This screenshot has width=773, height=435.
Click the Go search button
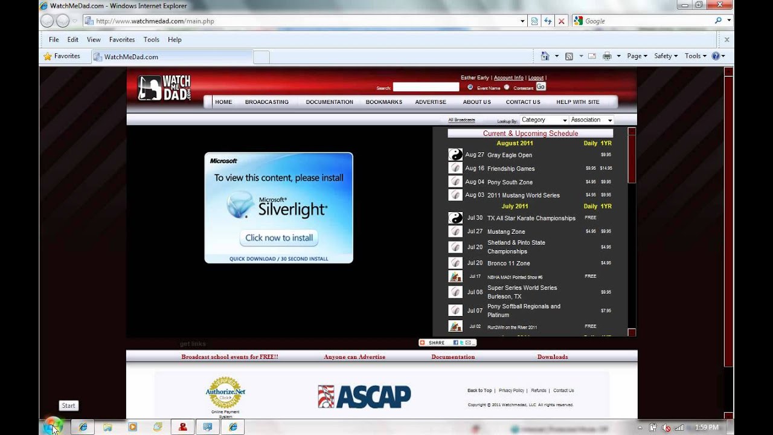click(540, 86)
